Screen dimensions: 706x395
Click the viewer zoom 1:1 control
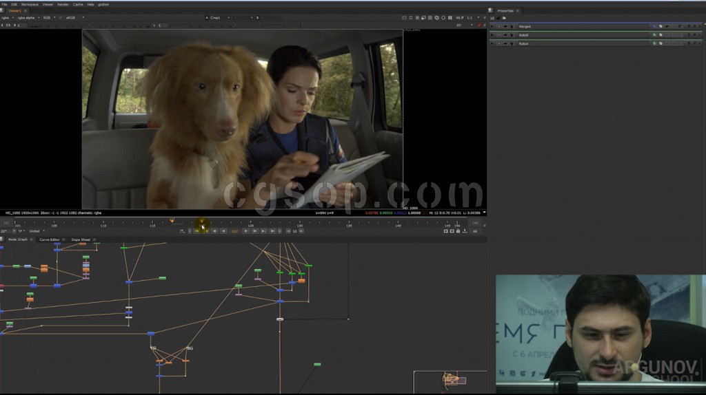point(470,17)
